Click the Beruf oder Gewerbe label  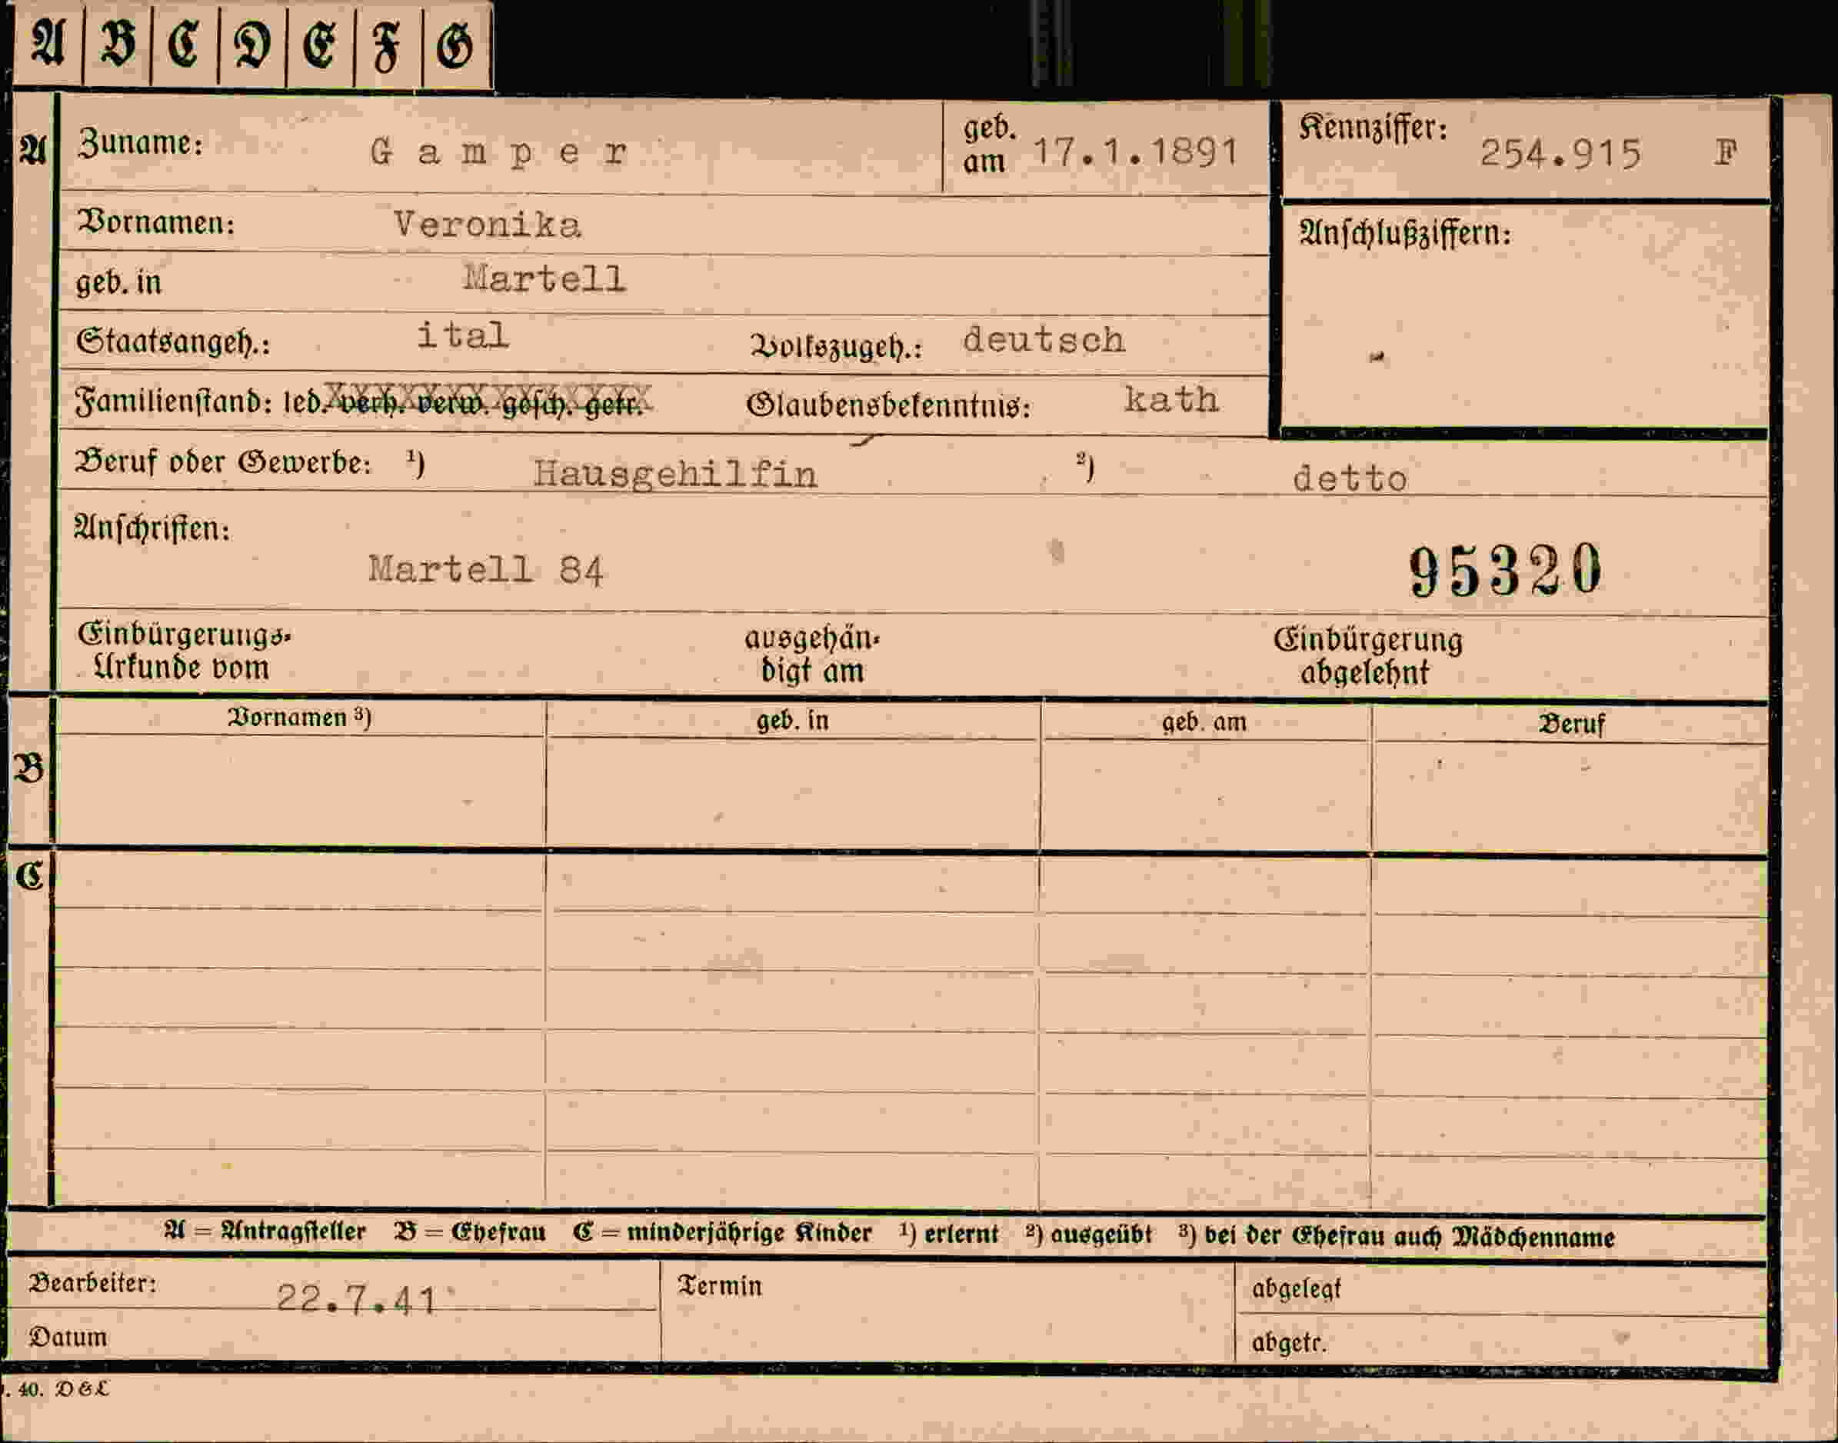pyautogui.click(x=223, y=462)
